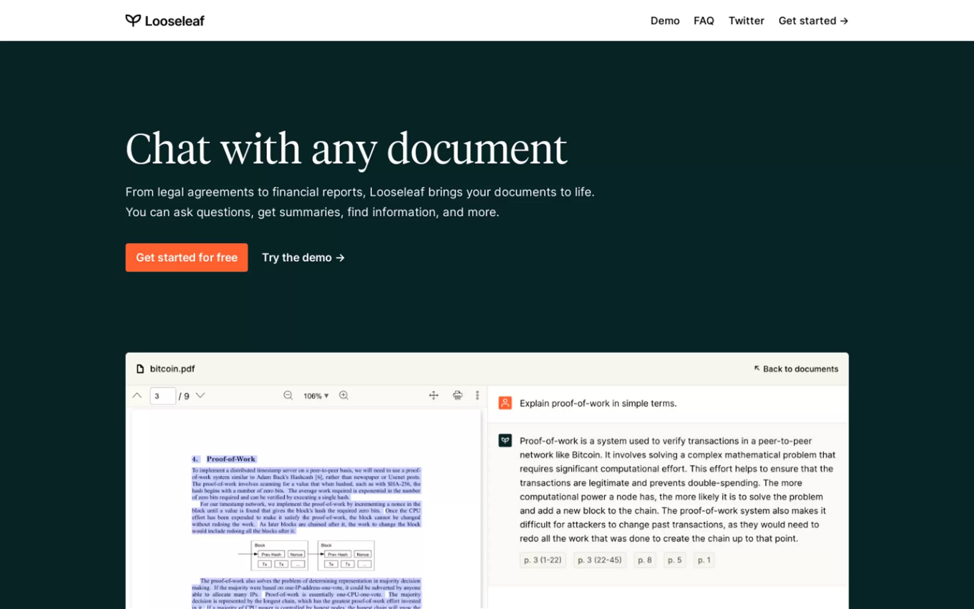The height and width of the screenshot is (609, 974).
Task: Jump to citation p. 8
Action: click(x=645, y=560)
